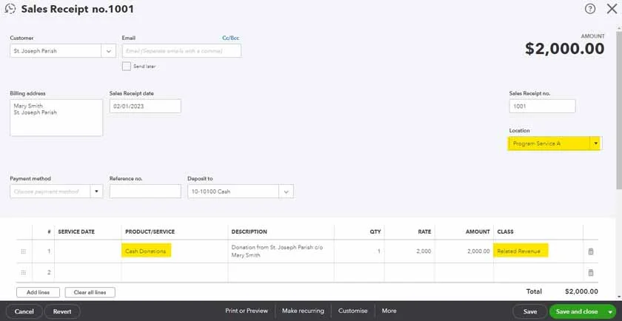Click the Sales Receipt date field
622x321 pixels.
tap(145, 107)
